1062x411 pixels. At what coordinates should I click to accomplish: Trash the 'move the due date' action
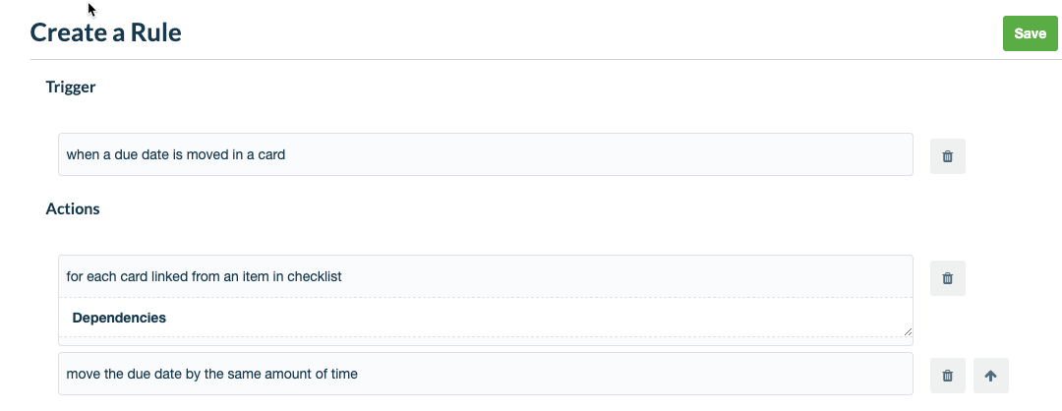[x=947, y=376]
